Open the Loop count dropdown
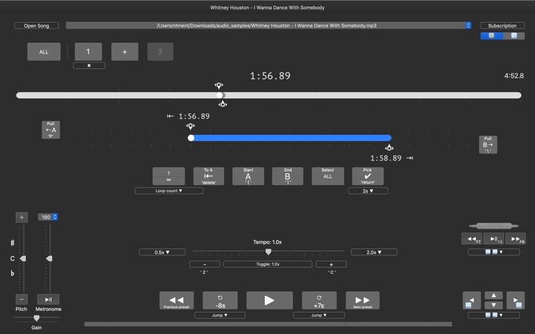 (x=169, y=191)
